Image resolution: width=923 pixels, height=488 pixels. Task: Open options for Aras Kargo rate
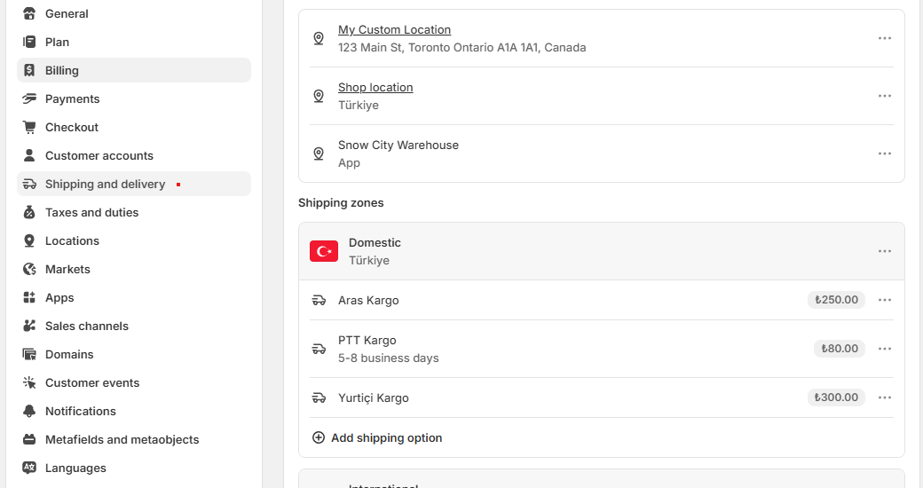tap(884, 300)
